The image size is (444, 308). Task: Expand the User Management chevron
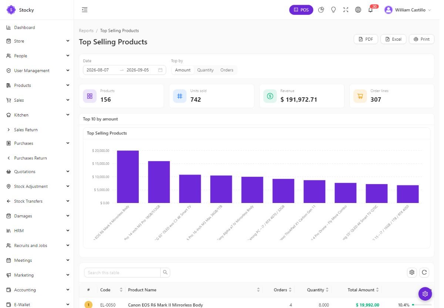(x=68, y=71)
